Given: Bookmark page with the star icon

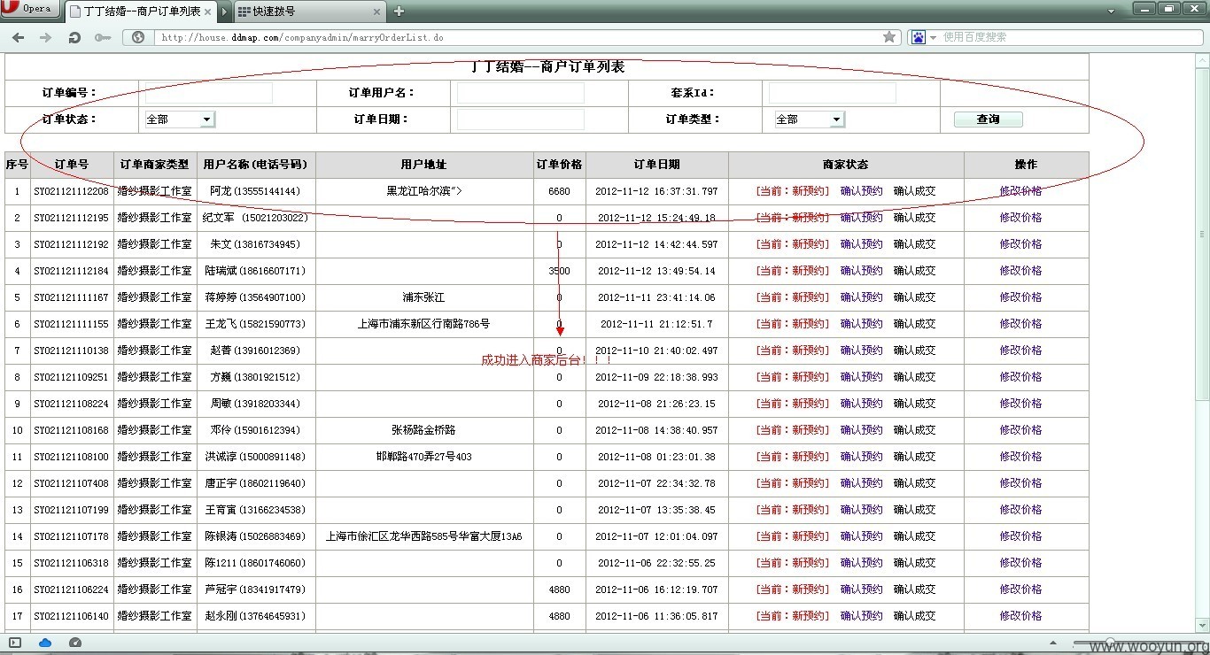Looking at the screenshot, I should [x=889, y=37].
